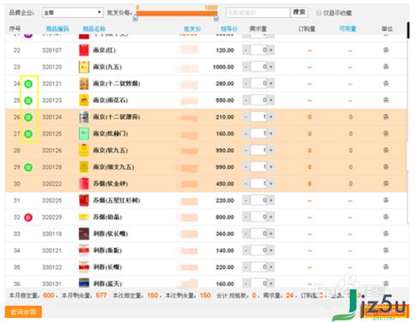This screenshot has width=416, height=322.
Task: Focus the search input field
Action: click(x=258, y=13)
